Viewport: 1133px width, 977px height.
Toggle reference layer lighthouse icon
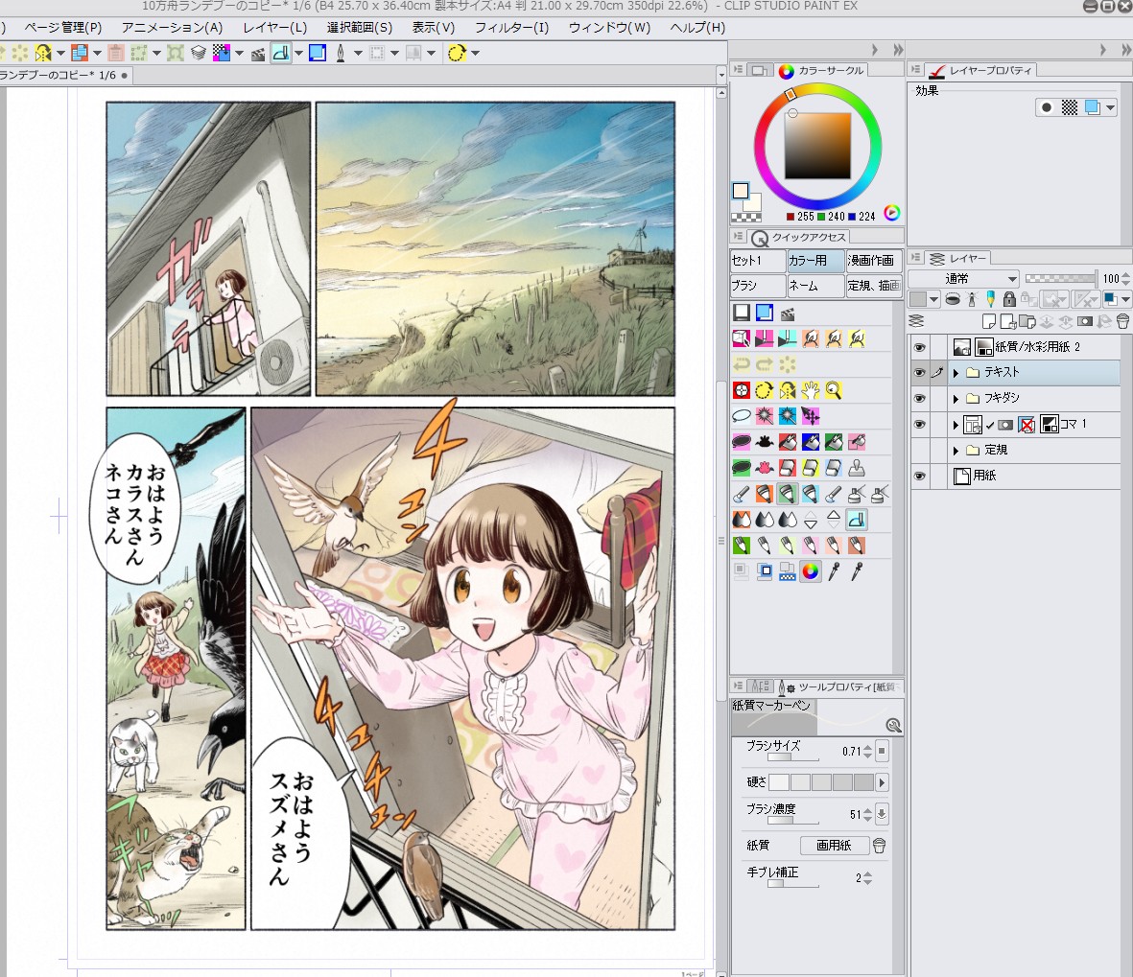coord(972,298)
